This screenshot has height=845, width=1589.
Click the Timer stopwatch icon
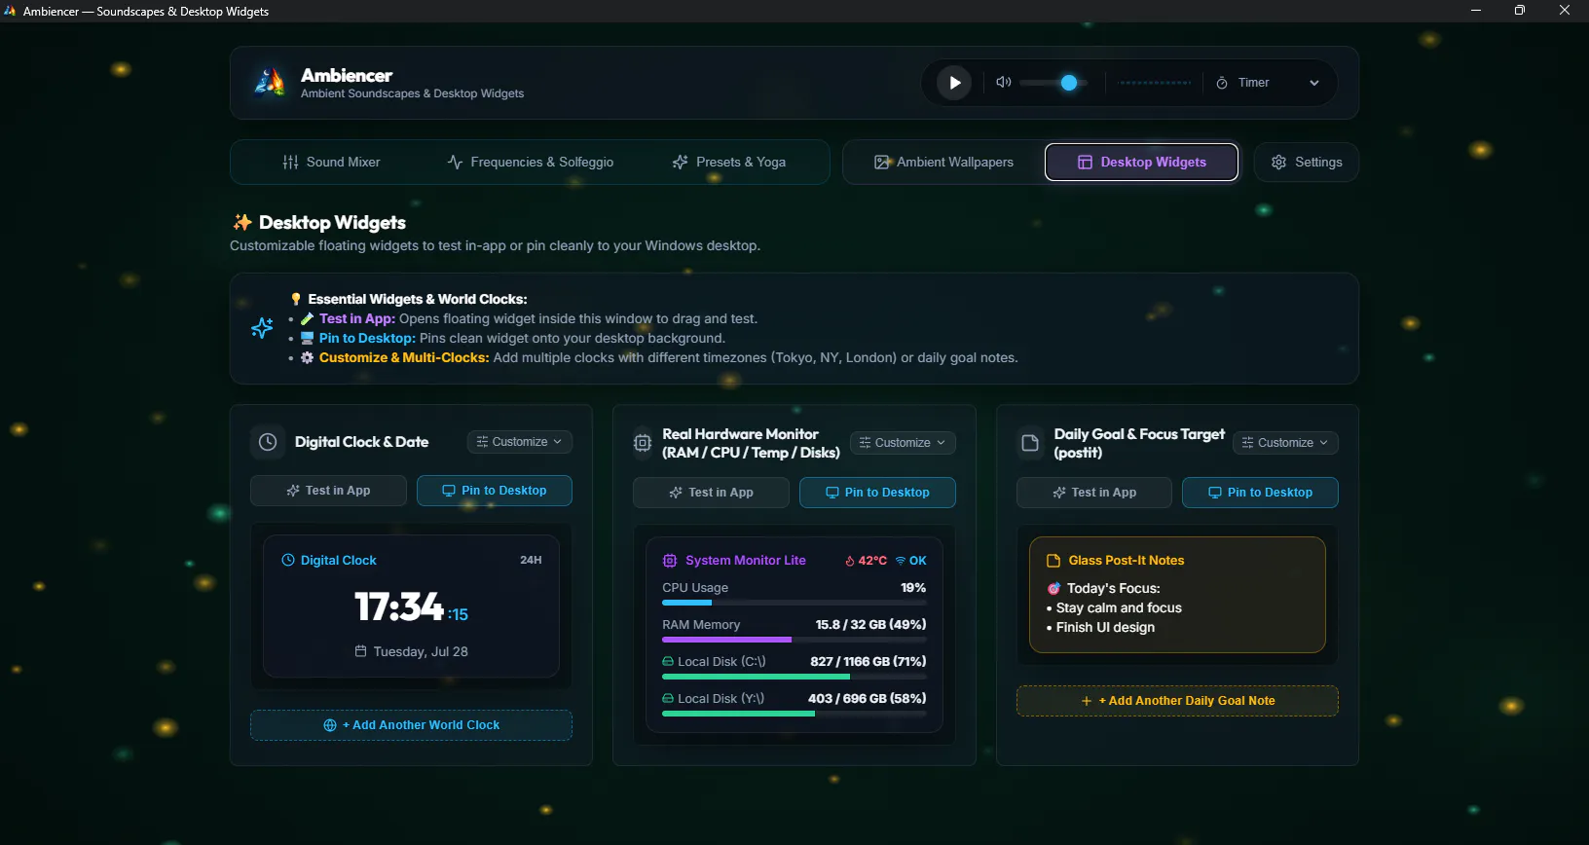pyautogui.click(x=1222, y=83)
